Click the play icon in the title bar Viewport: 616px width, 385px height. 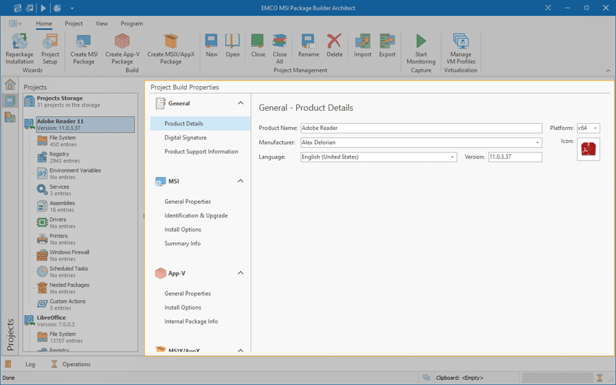coord(43,8)
